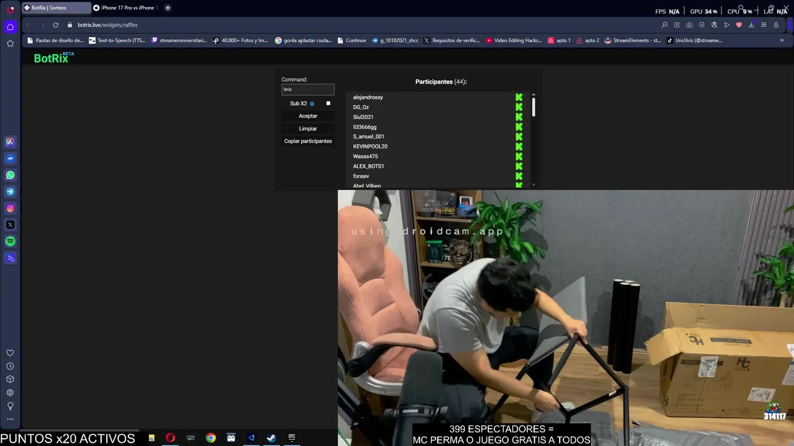
Task: Open the player icon below Spotify
Action: pos(11,258)
